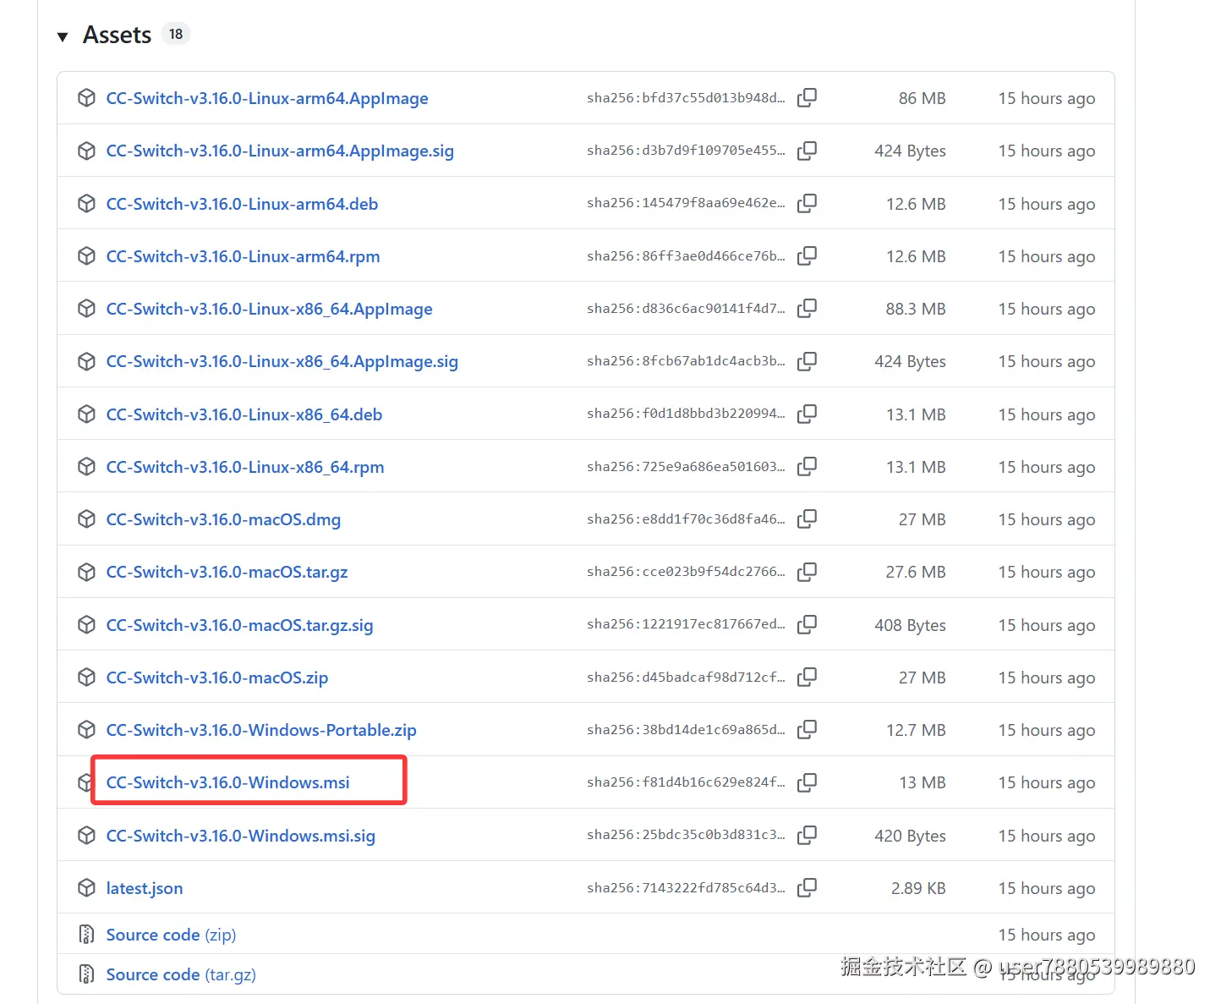Screen dimensions: 1221x1004
Task: Click file icon beside Source code (tar.gz)
Action: [86, 974]
